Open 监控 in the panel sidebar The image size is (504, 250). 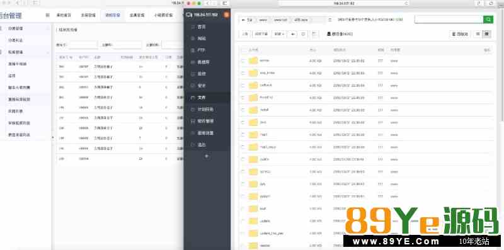tap(207, 74)
